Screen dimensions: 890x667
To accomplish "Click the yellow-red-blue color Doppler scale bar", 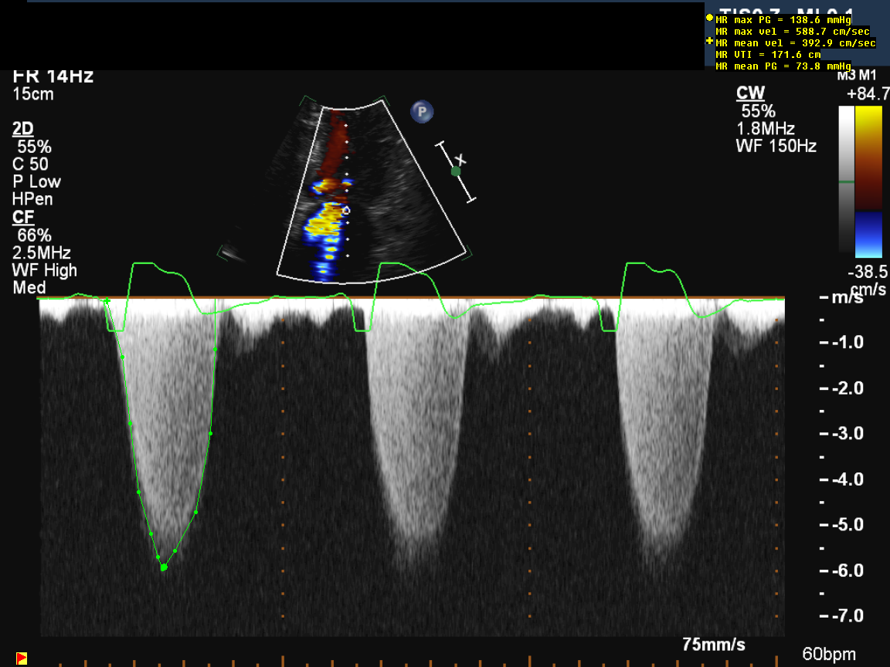I will [x=868, y=181].
